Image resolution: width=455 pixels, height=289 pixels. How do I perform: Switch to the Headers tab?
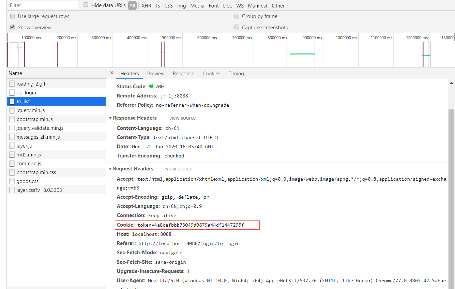click(130, 74)
